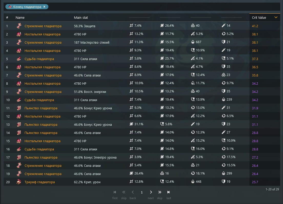Click the # column header
The width and height of the screenshot is (283, 204).
click(7, 17)
